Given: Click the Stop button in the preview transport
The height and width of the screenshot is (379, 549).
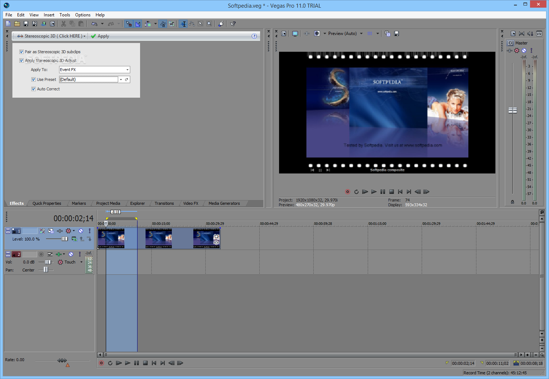Looking at the screenshot, I should click(391, 192).
